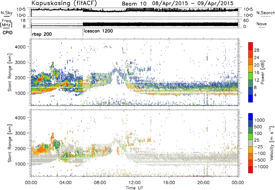Click the 3000 range tick in power panel
Screen dimensions: 275x190
point(20,62)
